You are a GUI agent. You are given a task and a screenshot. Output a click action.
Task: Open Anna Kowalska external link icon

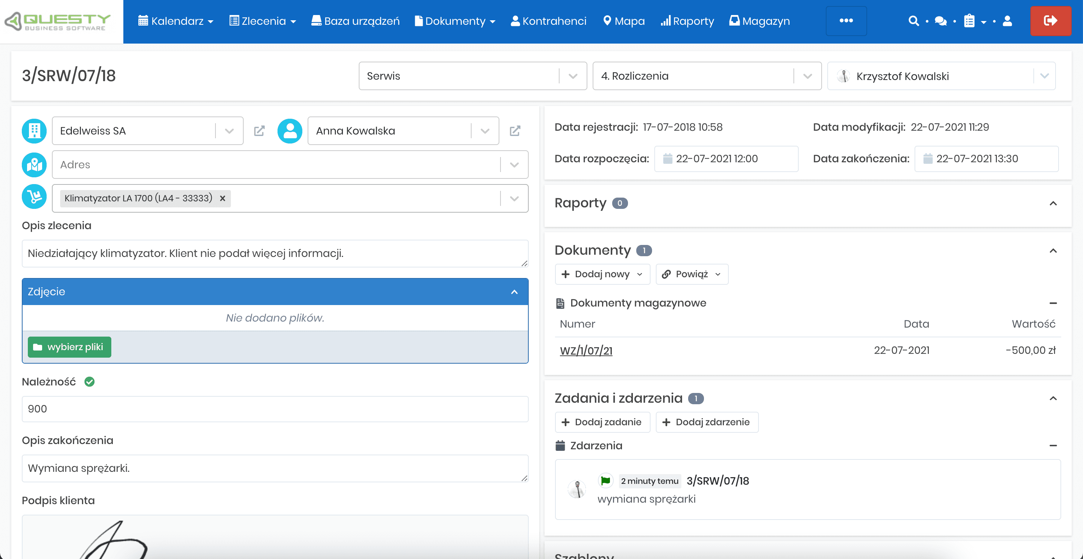click(x=515, y=131)
